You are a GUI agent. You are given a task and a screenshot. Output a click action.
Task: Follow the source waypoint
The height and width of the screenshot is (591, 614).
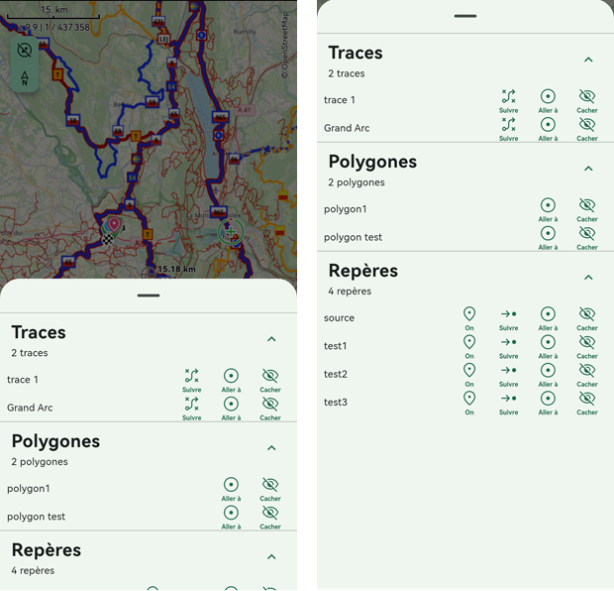coord(508,318)
